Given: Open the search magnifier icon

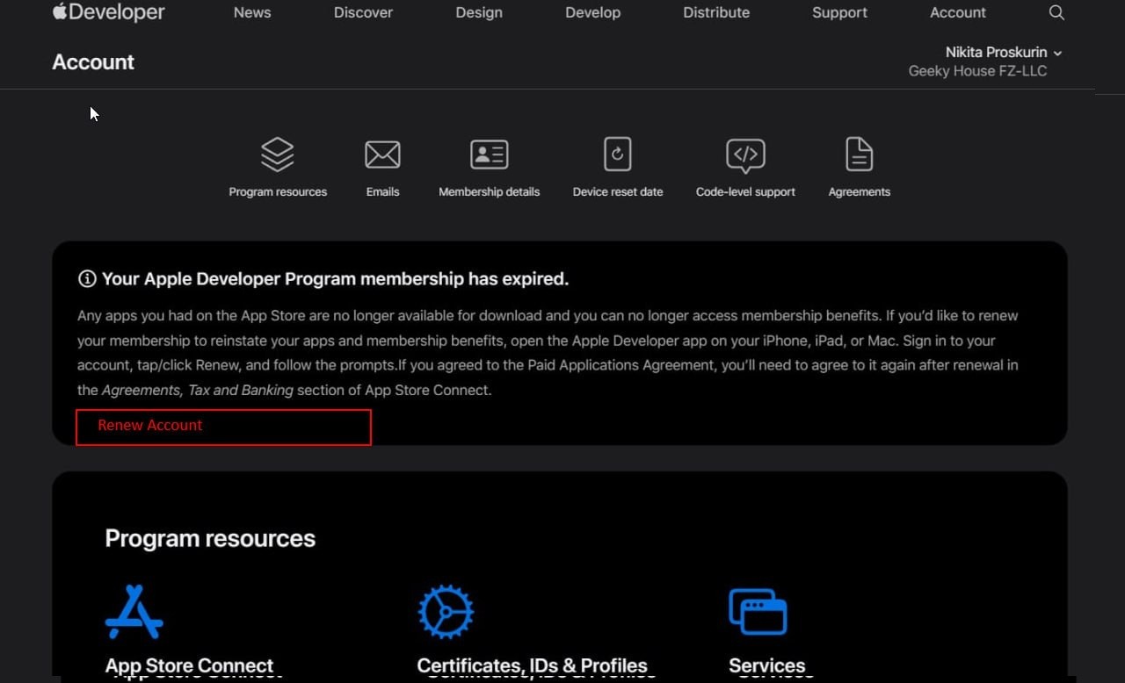Looking at the screenshot, I should pos(1056,12).
